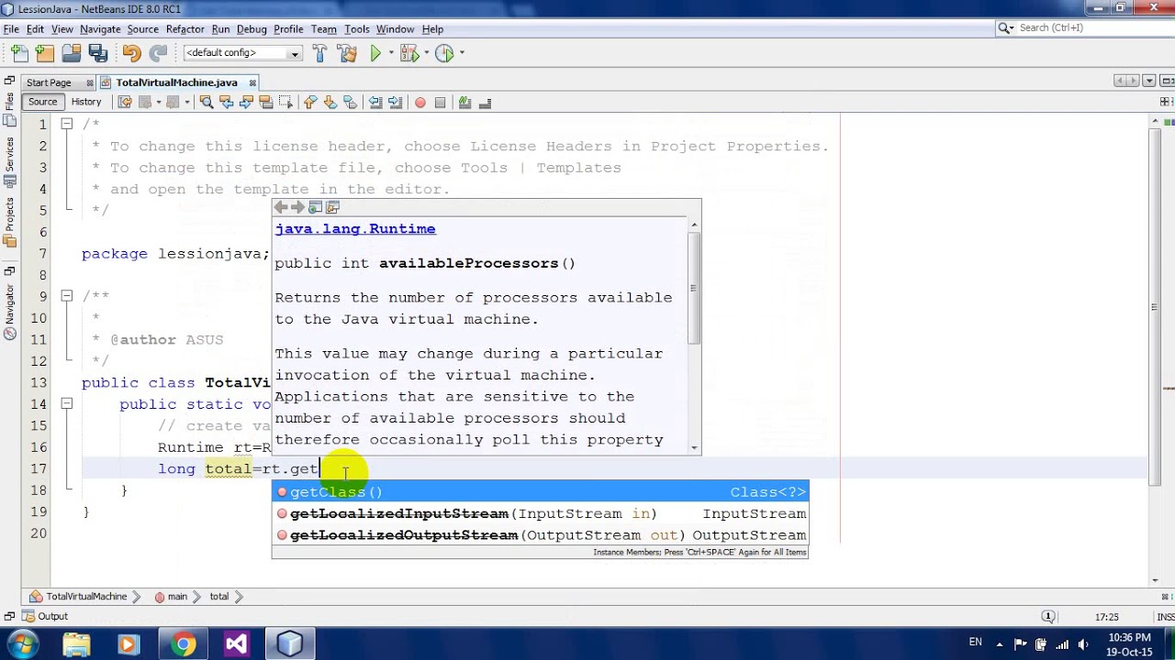Click the main breadcrumb item
The height and width of the screenshot is (660, 1175).
[171, 597]
